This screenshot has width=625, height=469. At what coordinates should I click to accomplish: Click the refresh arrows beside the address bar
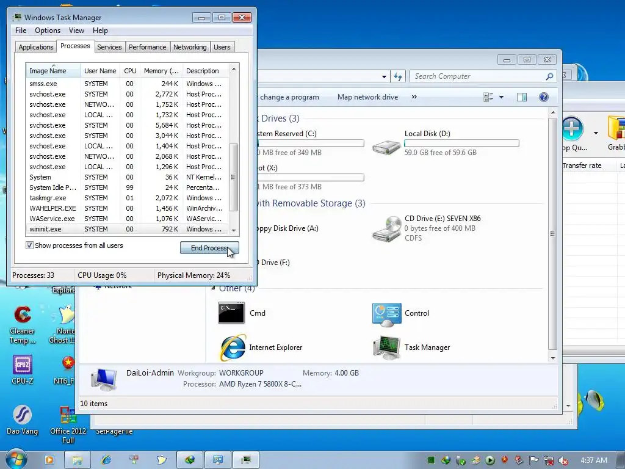[398, 76]
